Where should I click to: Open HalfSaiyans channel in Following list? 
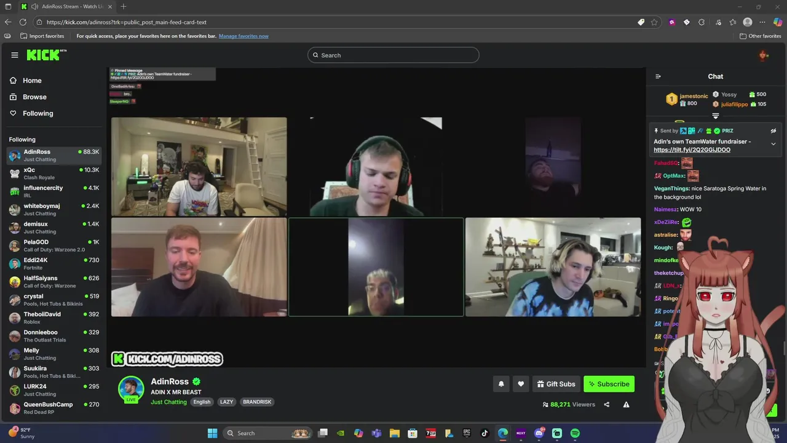53,282
